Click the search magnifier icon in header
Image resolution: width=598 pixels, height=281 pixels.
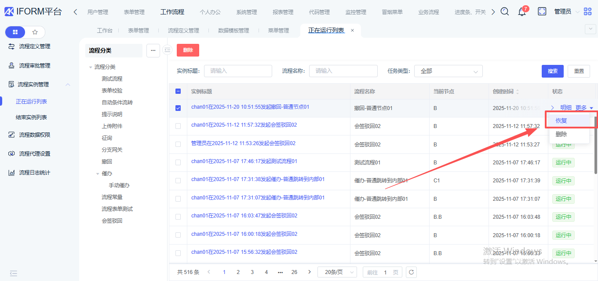505,12
